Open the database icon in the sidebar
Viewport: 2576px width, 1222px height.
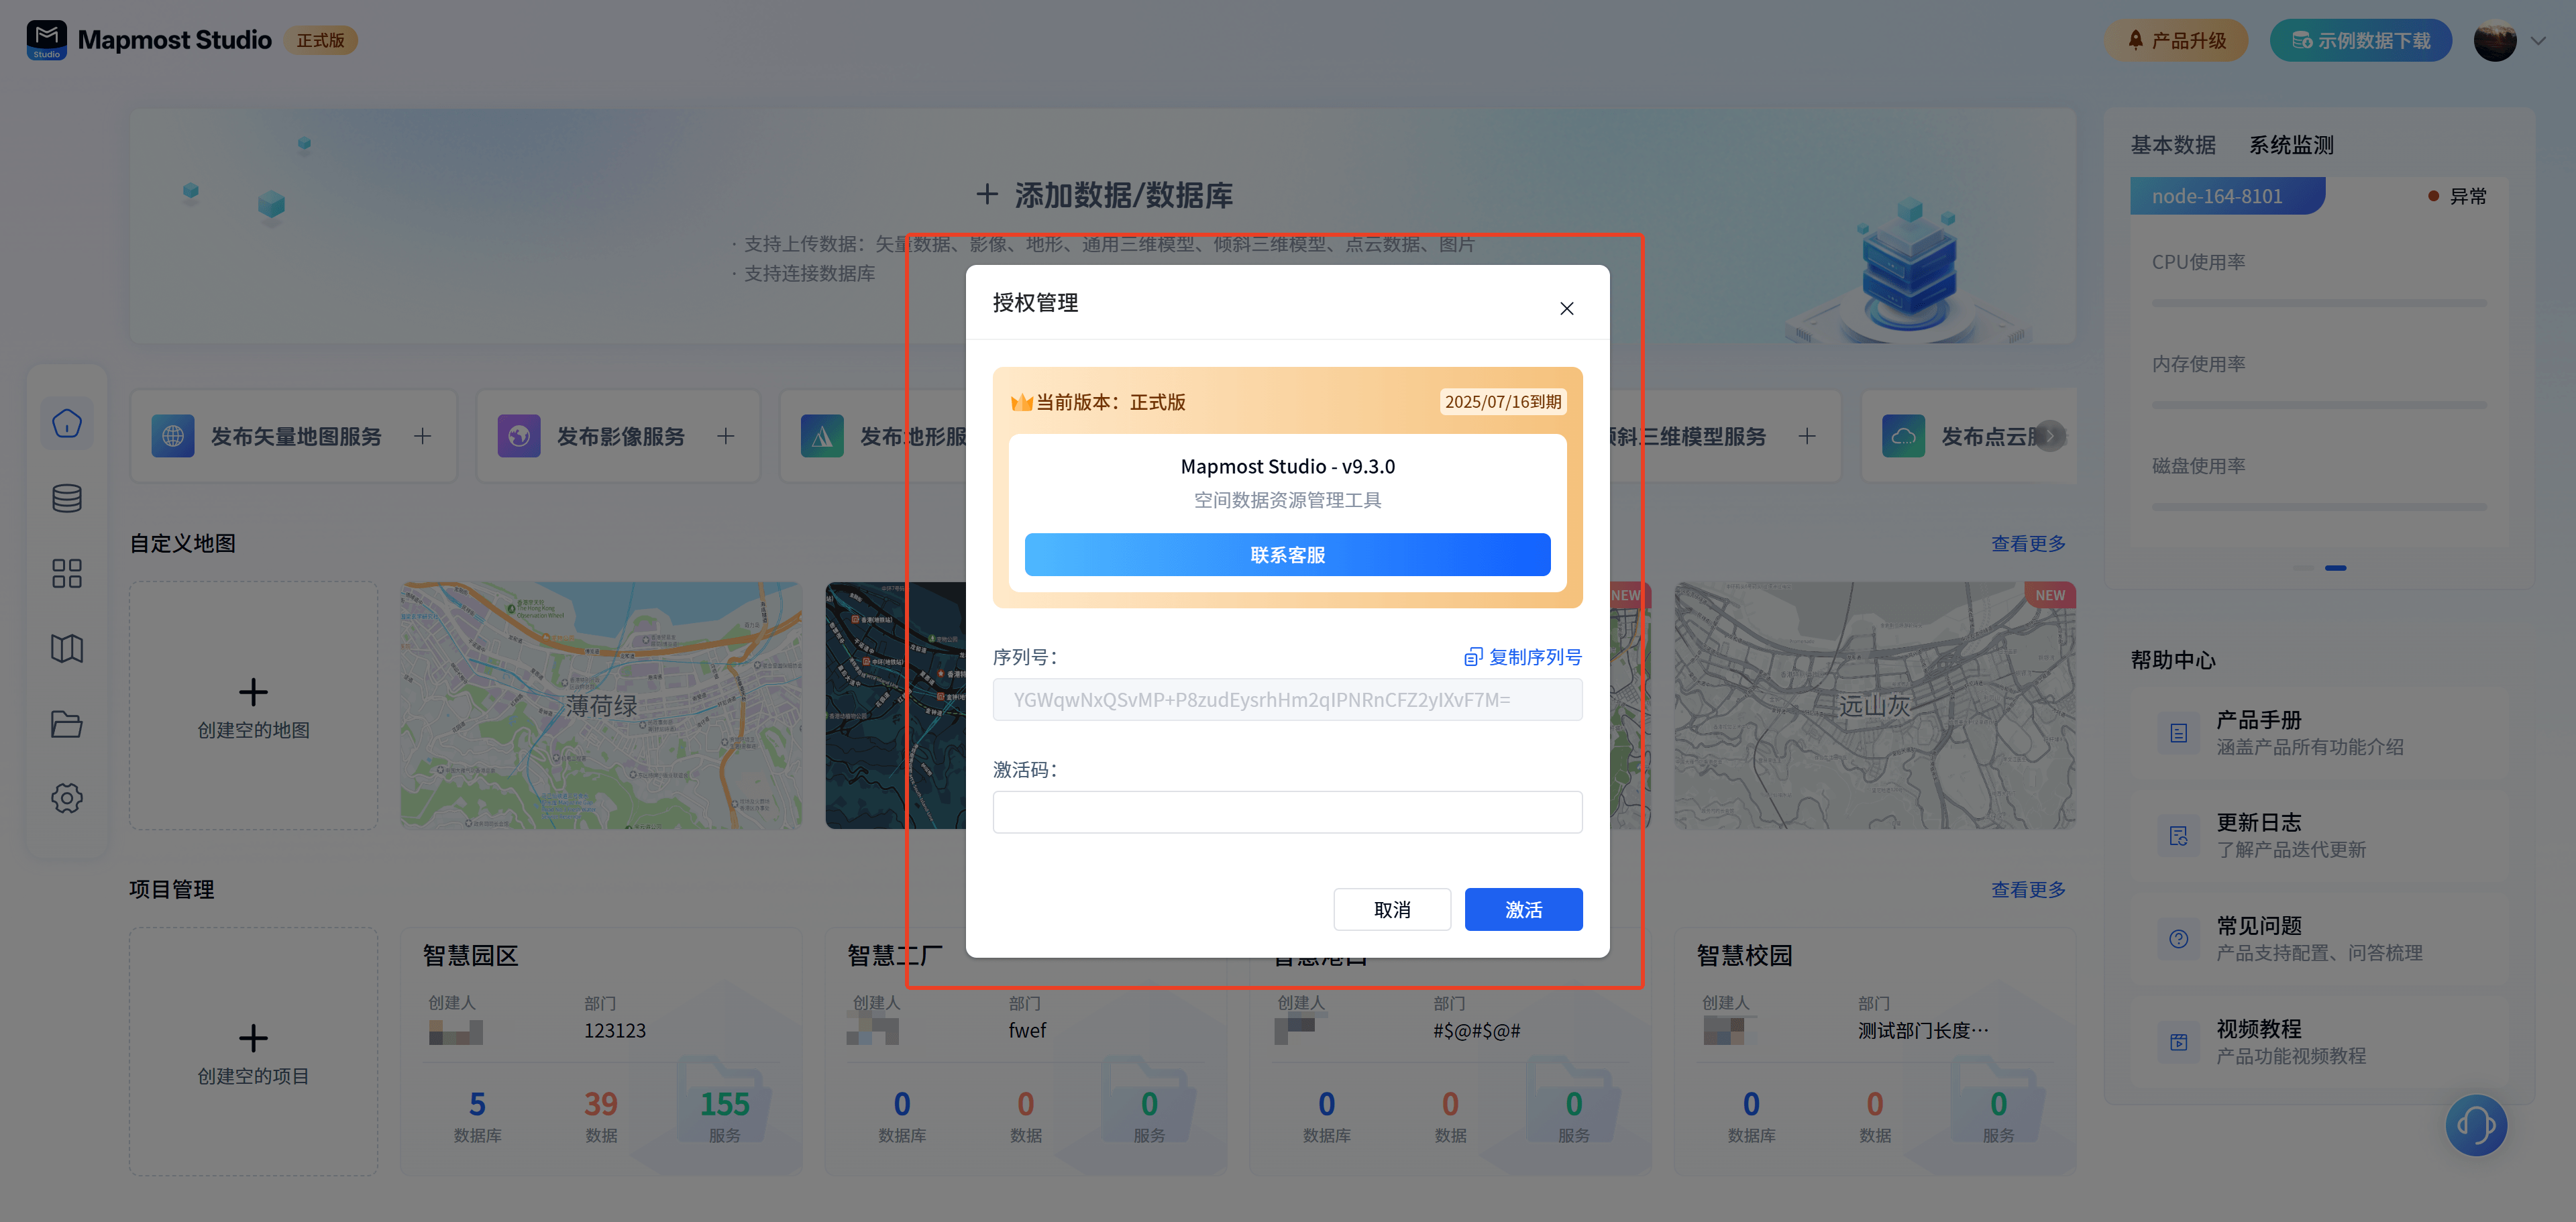coord(67,498)
